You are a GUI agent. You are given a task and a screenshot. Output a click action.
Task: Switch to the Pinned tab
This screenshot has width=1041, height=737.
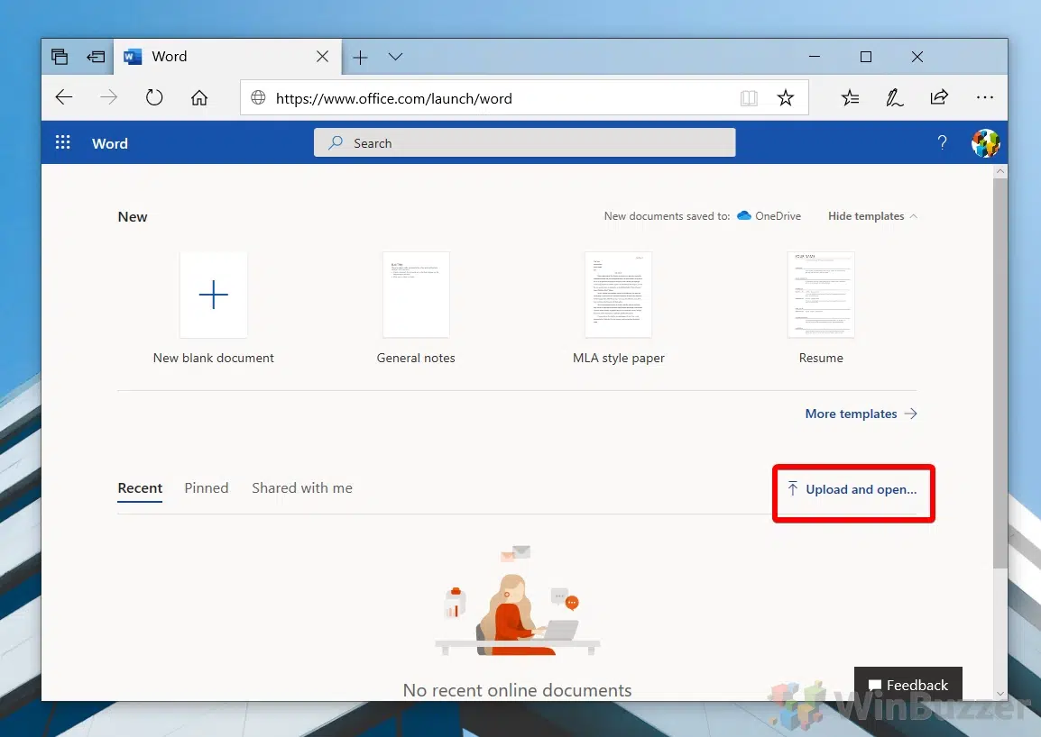point(207,488)
